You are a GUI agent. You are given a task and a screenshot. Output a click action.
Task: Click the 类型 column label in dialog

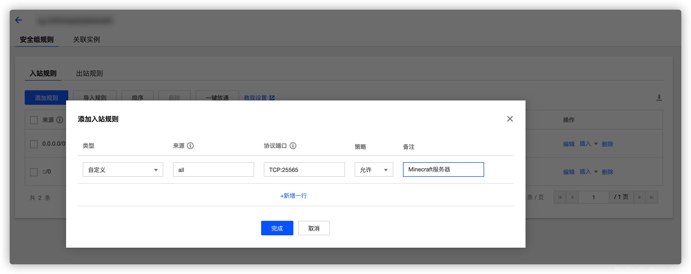pos(88,146)
